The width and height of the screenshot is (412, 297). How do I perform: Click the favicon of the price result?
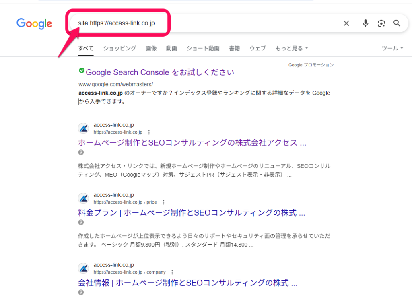click(x=84, y=198)
